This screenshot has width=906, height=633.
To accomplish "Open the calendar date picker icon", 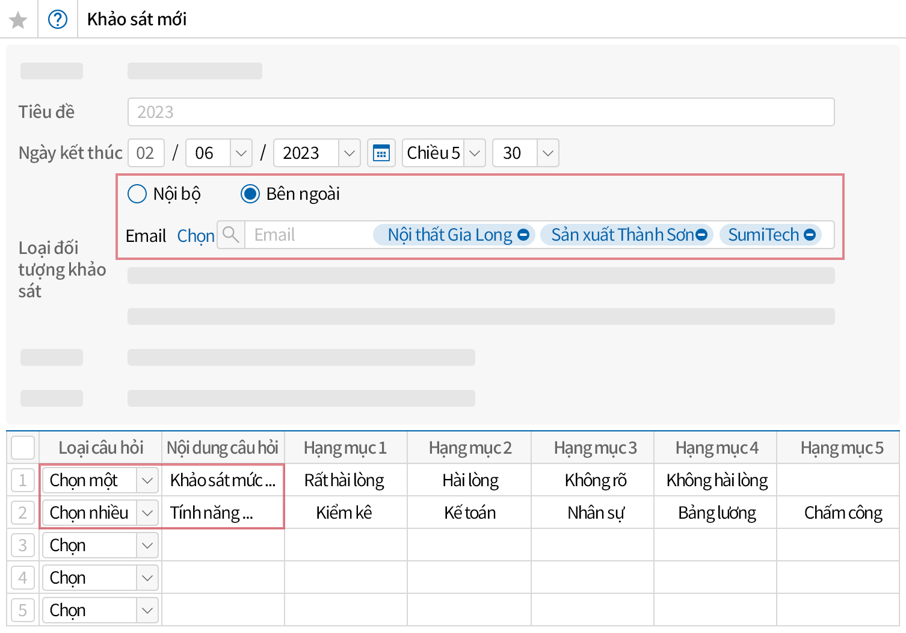I will (381, 153).
